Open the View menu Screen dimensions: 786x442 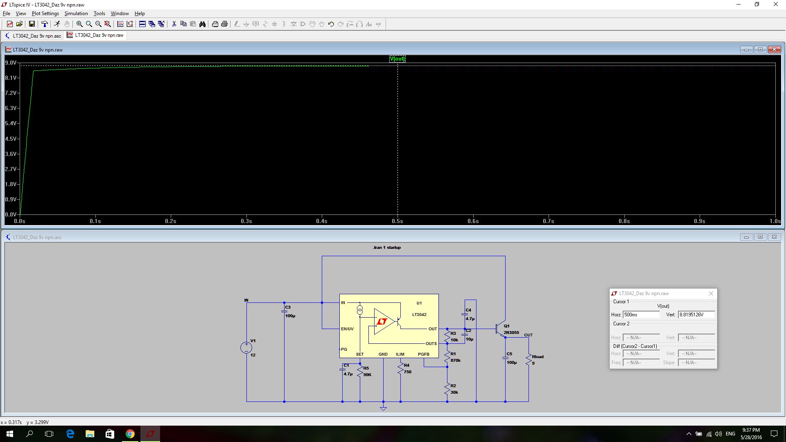coord(21,14)
